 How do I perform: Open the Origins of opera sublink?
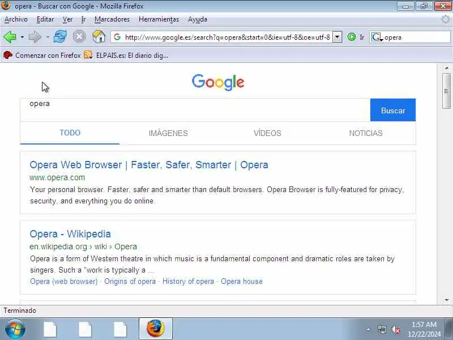[x=130, y=281]
